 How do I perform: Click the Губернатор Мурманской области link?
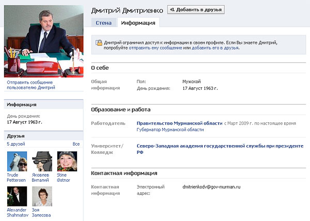point(170,130)
